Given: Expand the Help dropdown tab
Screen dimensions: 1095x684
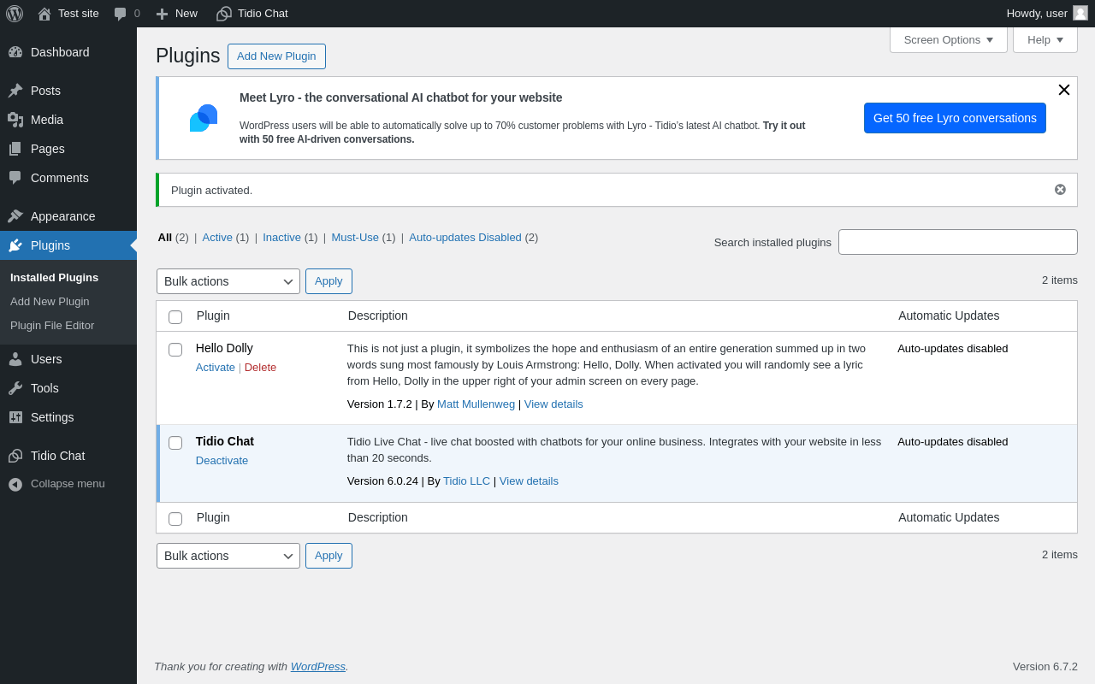Looking at the screenshot, I should [1045, 39].
